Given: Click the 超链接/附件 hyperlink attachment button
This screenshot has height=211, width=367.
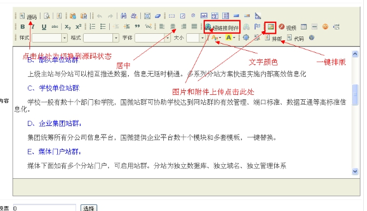Looking at the screenshot, I should click(x=222, y=27).
